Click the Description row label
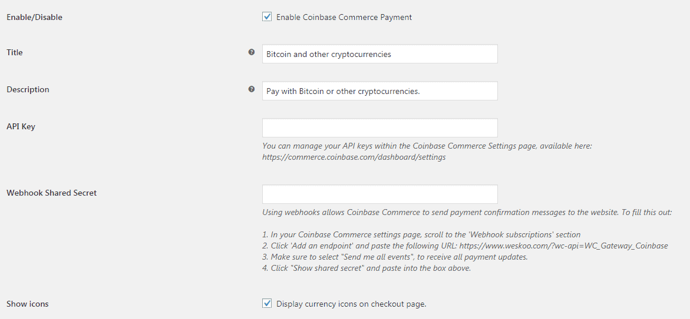 pos(28,89)
